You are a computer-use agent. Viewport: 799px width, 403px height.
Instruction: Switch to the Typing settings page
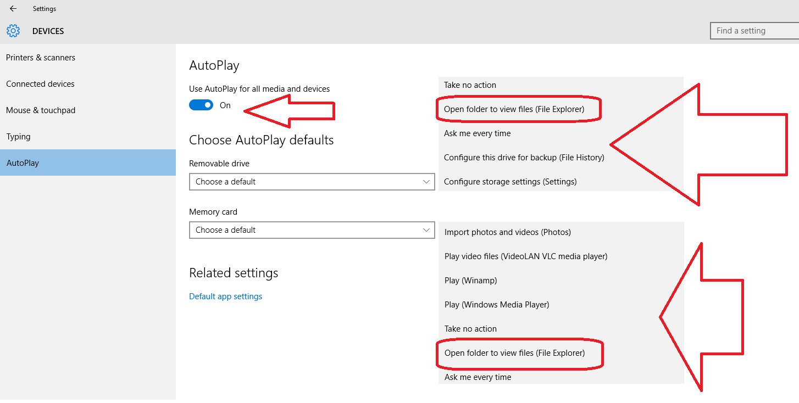(x=18, y=136)
